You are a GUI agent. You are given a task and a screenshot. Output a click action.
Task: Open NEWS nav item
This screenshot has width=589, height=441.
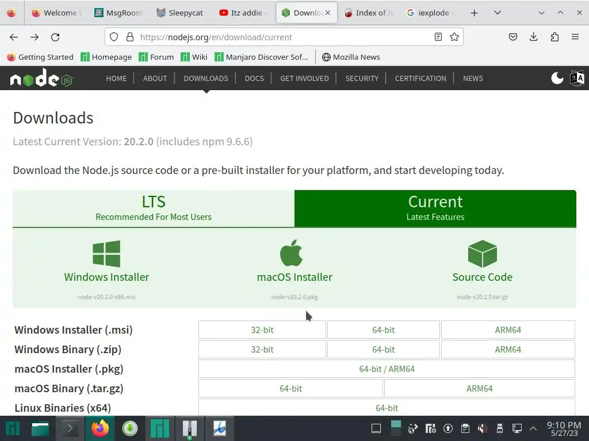coord(473,78)
